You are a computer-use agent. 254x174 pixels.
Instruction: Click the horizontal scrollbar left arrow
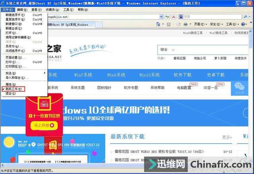[2, 165]
